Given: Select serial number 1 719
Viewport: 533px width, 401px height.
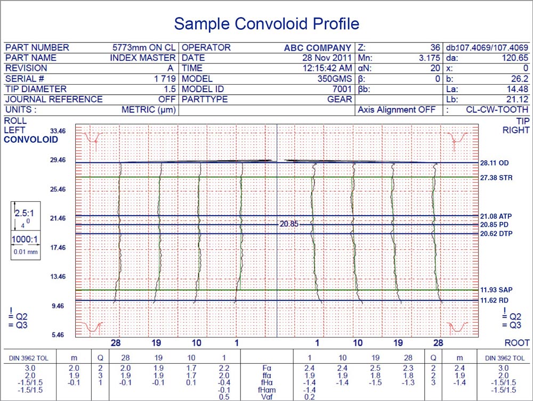Looking at the screenshot, I should 165,79.
